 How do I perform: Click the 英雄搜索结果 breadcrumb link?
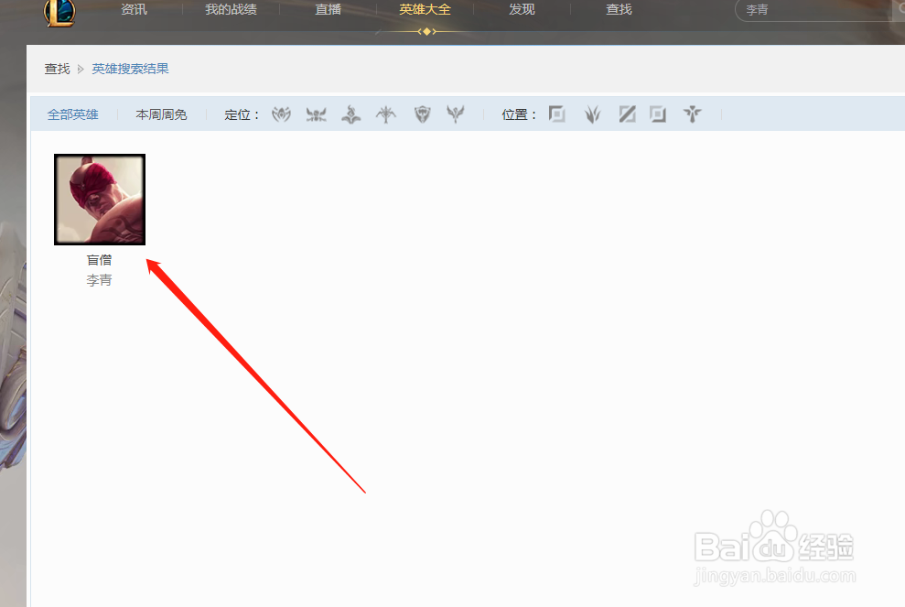click(131, 69)
